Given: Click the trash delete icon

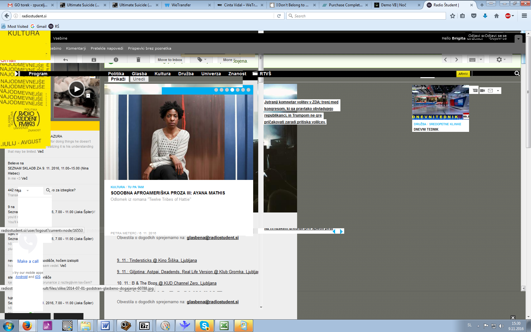Looking at the screenshot, I should (138, 60).
